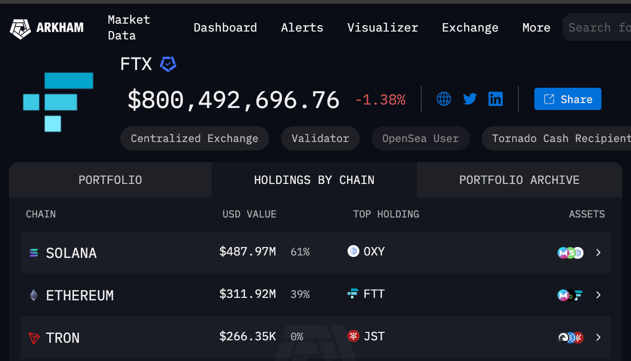Click the OXY token icon
Viewport: 631px width, 361px height.
pyautogui.click(x=353, y=251)
